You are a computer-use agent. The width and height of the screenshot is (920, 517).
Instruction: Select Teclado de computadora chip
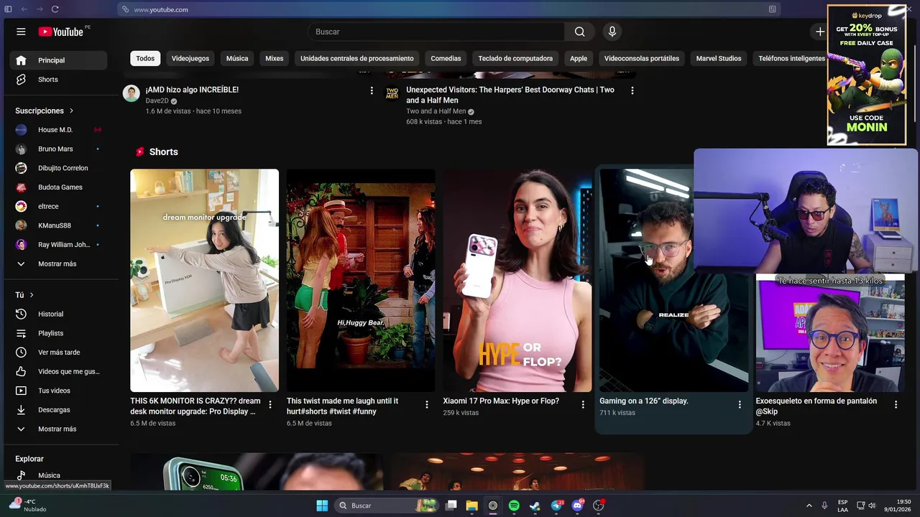[515, 58]
